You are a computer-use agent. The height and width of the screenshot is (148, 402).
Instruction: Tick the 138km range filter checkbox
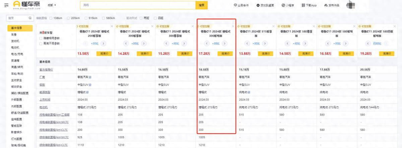51,18
